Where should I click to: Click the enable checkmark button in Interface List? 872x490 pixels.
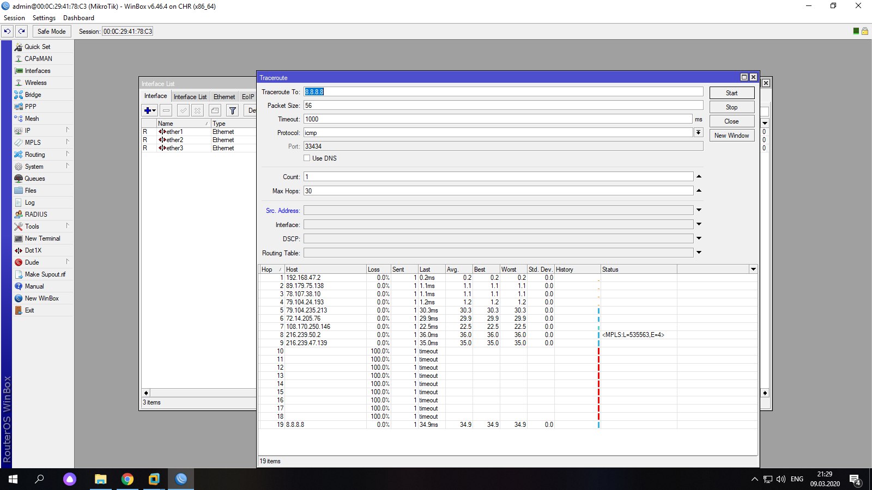point(184,111)
